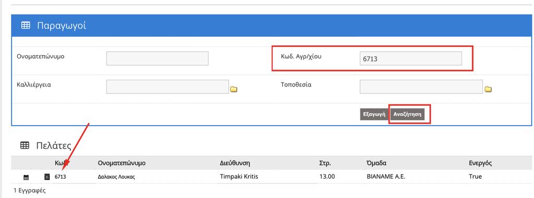This screenshot has height=198, width=534.
Task: Sort by Ενεργός column header
Action: pyautogui.click(x=480, y=163)
